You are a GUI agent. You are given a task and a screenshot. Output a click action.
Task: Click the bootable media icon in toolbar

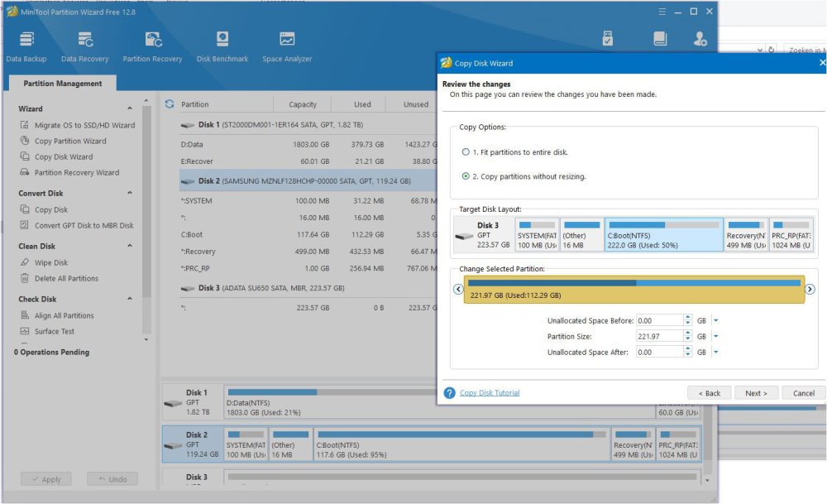click(608, 39)
